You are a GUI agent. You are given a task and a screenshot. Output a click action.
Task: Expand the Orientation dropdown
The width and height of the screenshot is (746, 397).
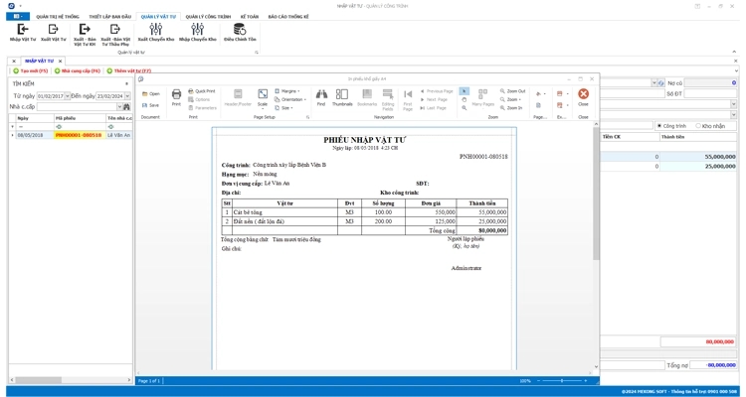pyautogui.click(x=292, y=99)
